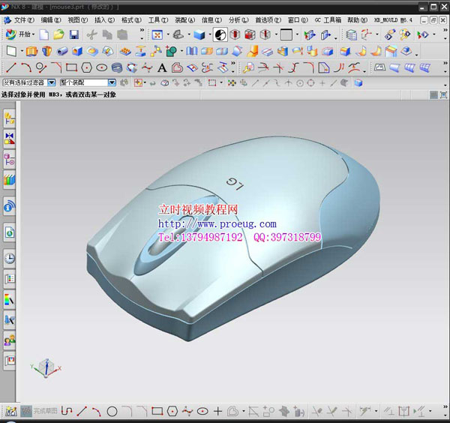Open the Roles sidebar tab with people icon
Screen dimensions: 450x423
pyautogui.click(x=10, y=340)
